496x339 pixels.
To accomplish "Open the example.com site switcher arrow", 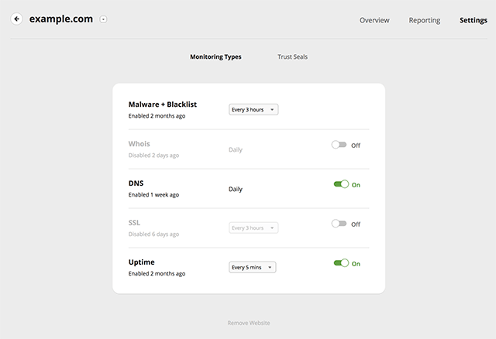I will tap(103, 19).
